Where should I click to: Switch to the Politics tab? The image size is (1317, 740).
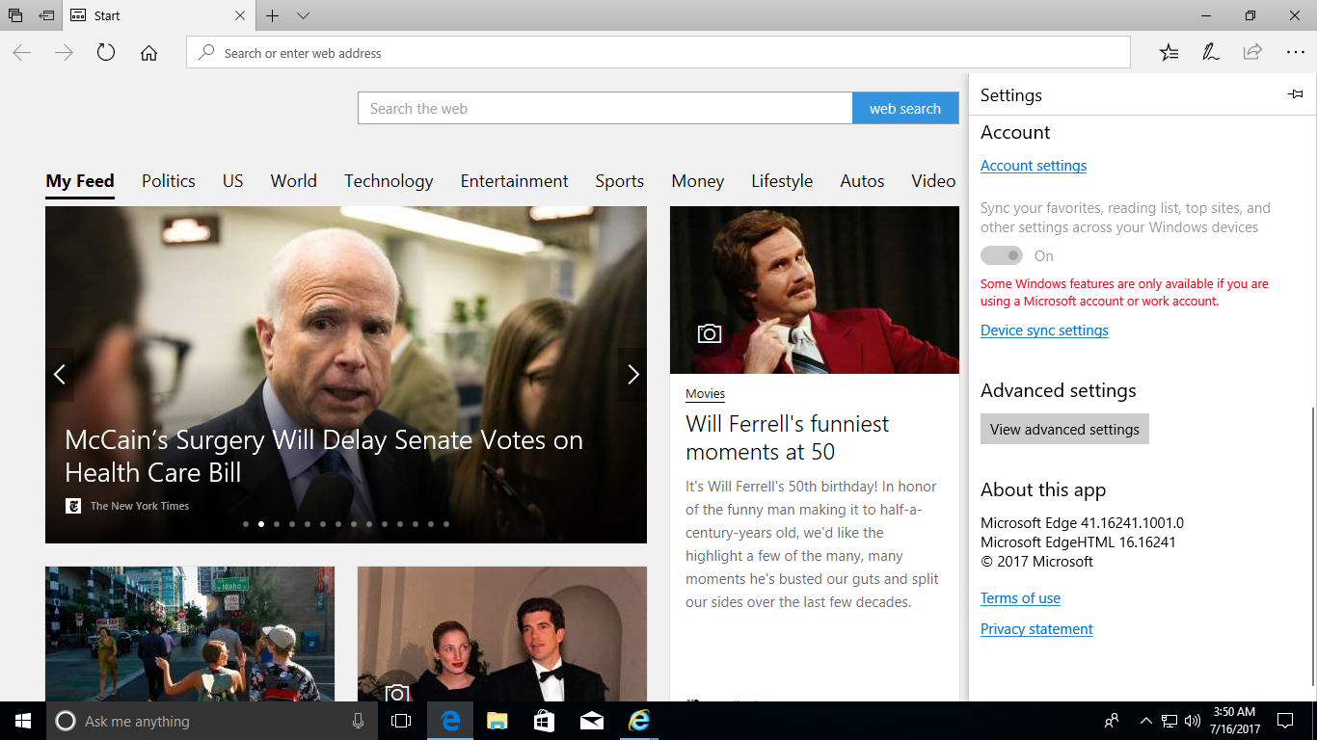(169, 181)
